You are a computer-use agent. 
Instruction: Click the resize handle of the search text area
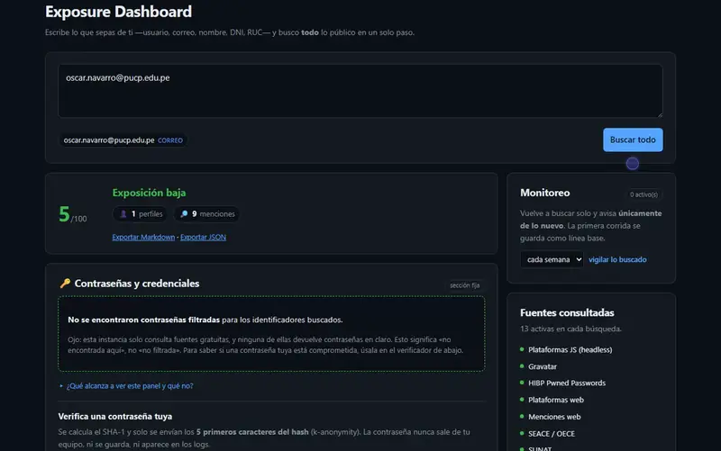(x=660, y=114)
